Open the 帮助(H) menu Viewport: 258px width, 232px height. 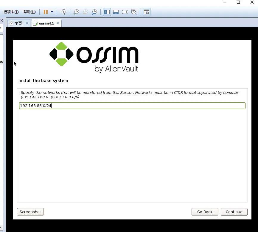(x=29, y=12)
